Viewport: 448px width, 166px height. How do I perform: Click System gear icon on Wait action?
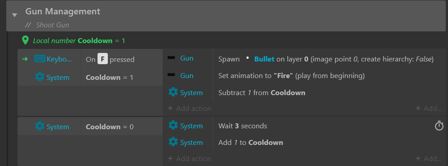(173, 125)
